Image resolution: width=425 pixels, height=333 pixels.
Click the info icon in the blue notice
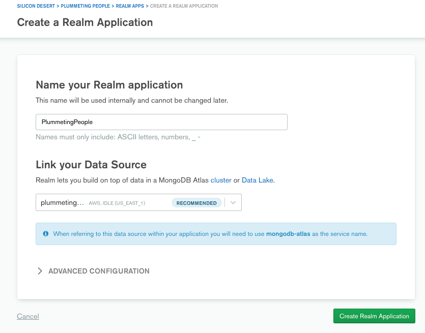pyautogui.click(x=46, y=234)
